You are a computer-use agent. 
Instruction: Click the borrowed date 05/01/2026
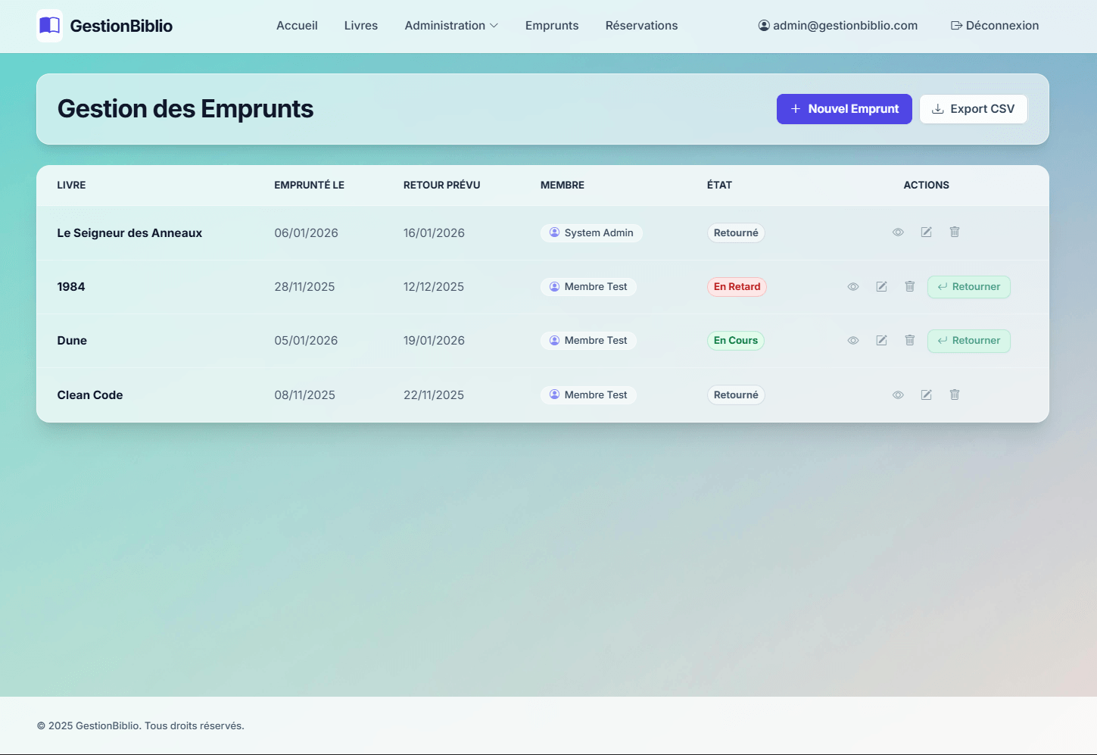click(x=306, y=341)
